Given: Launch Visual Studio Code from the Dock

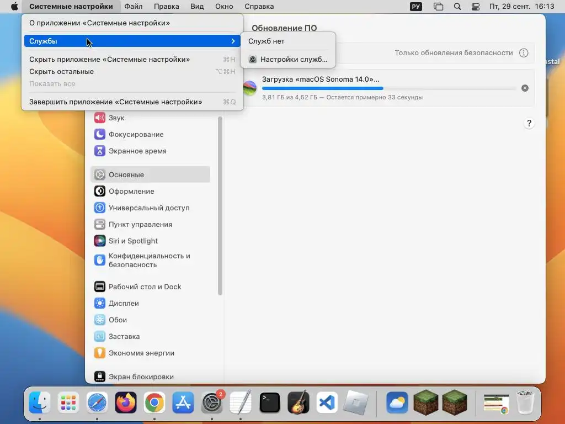Looking at the screenshot, I should click(x=327, y=402).
